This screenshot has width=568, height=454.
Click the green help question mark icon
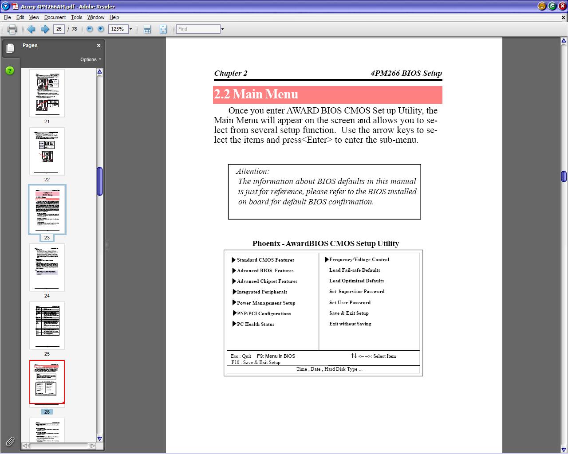(10, 70)
